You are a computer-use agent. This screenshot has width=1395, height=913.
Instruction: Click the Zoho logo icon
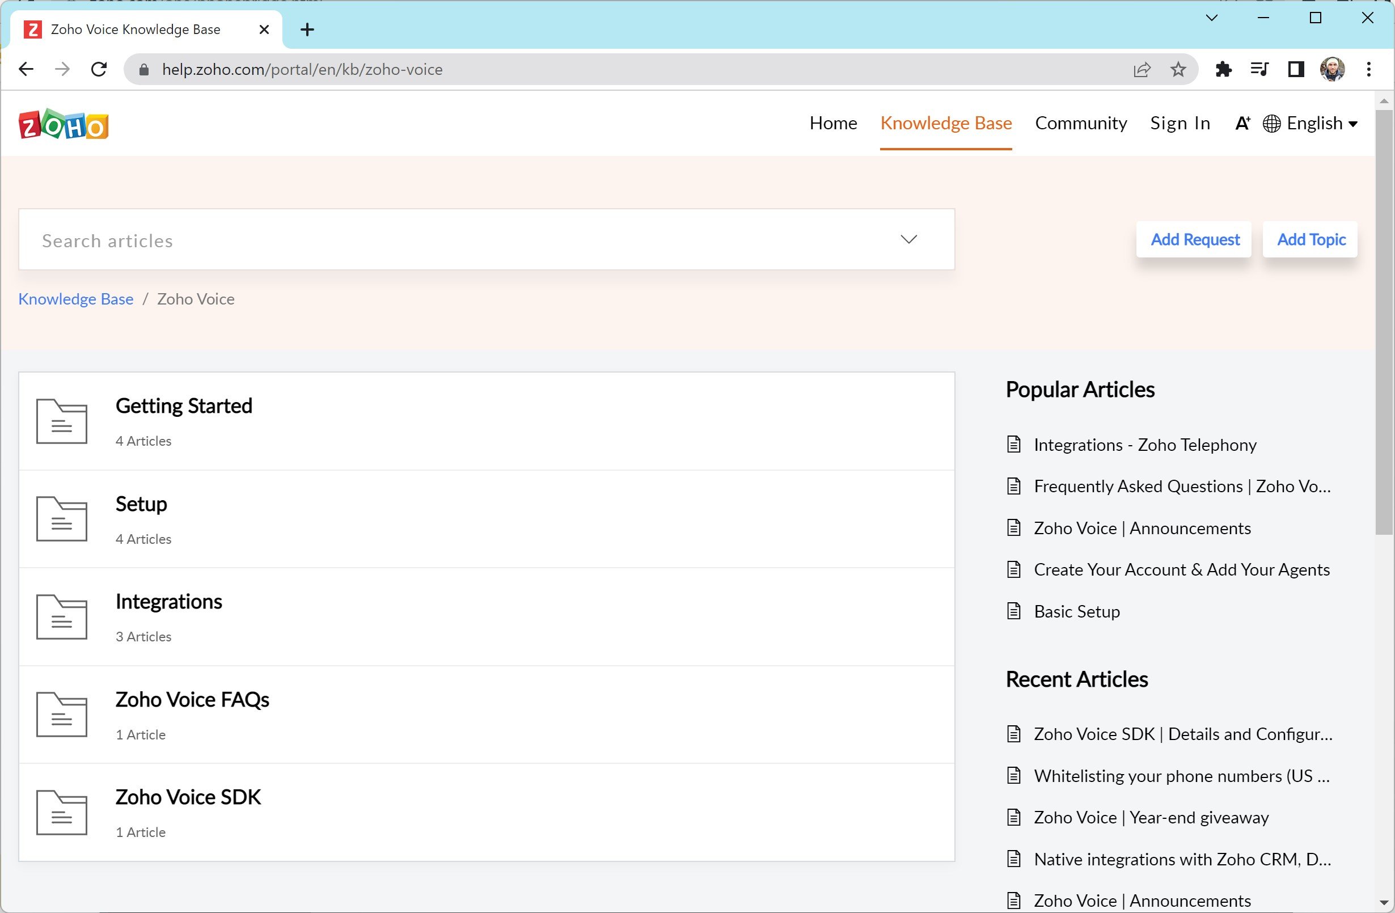pyautogui.click(x=64, y=123)
